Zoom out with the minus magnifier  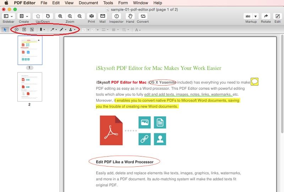pos(80,16)
